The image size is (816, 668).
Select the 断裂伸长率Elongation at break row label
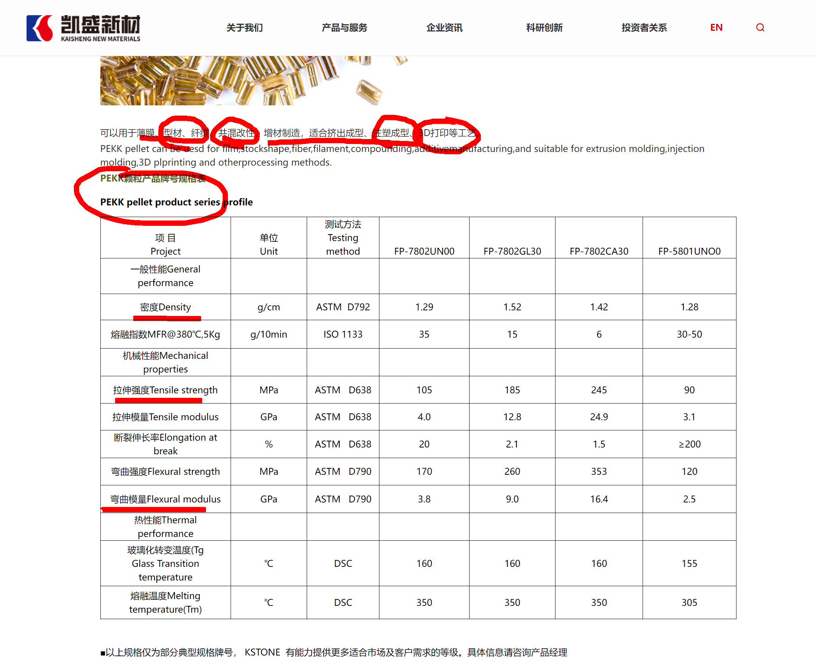165,444
